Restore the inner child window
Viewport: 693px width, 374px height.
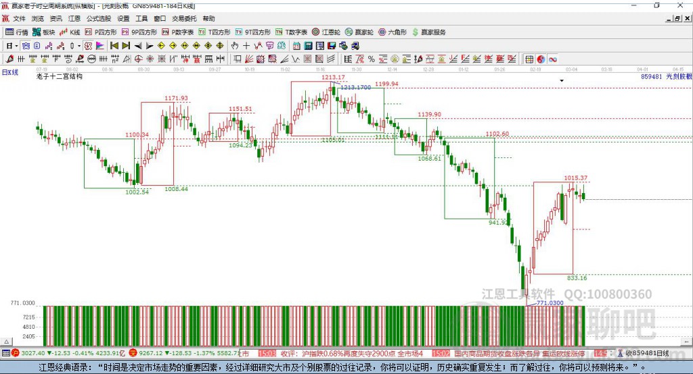677,18
